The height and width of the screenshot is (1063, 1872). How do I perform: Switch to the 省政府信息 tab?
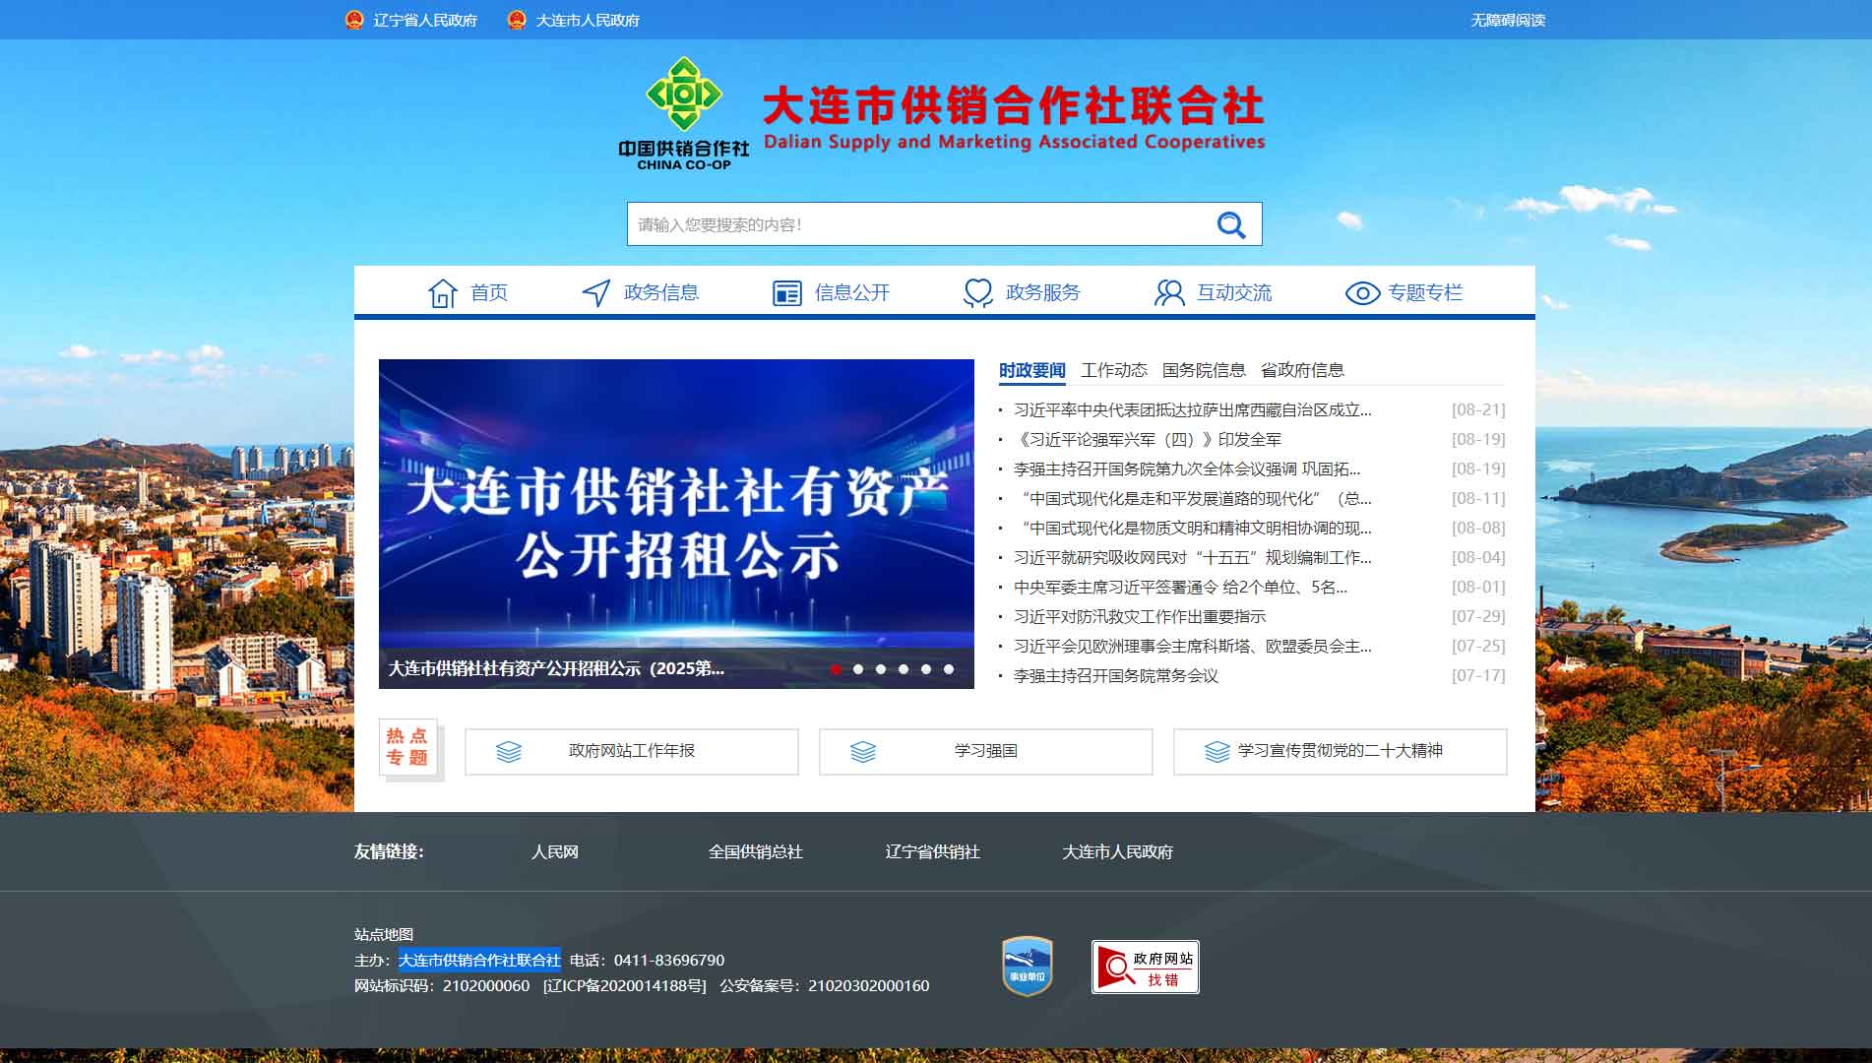1302,370
